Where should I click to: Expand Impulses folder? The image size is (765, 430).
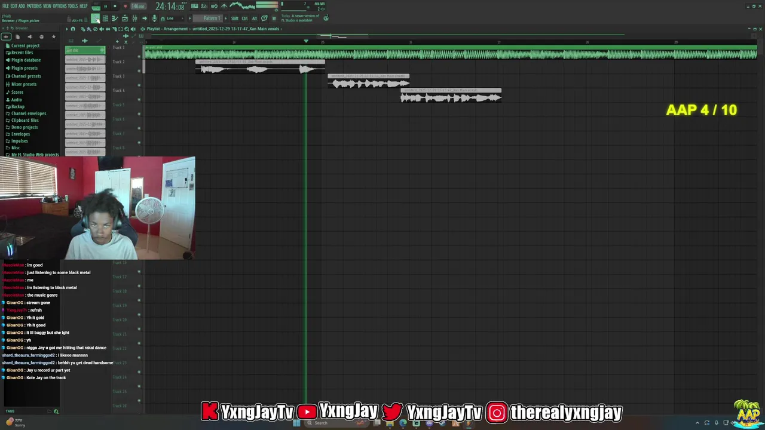(19, 141)
